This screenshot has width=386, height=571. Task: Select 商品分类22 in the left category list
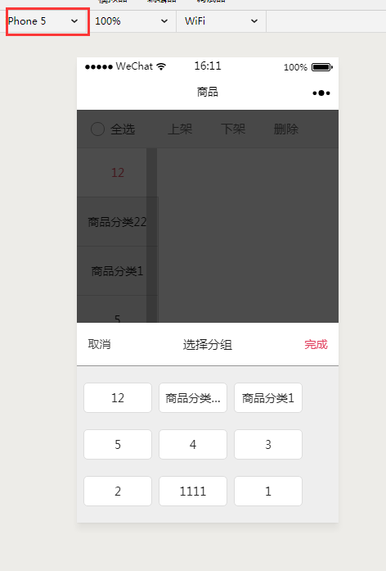[x=117, y=221]
